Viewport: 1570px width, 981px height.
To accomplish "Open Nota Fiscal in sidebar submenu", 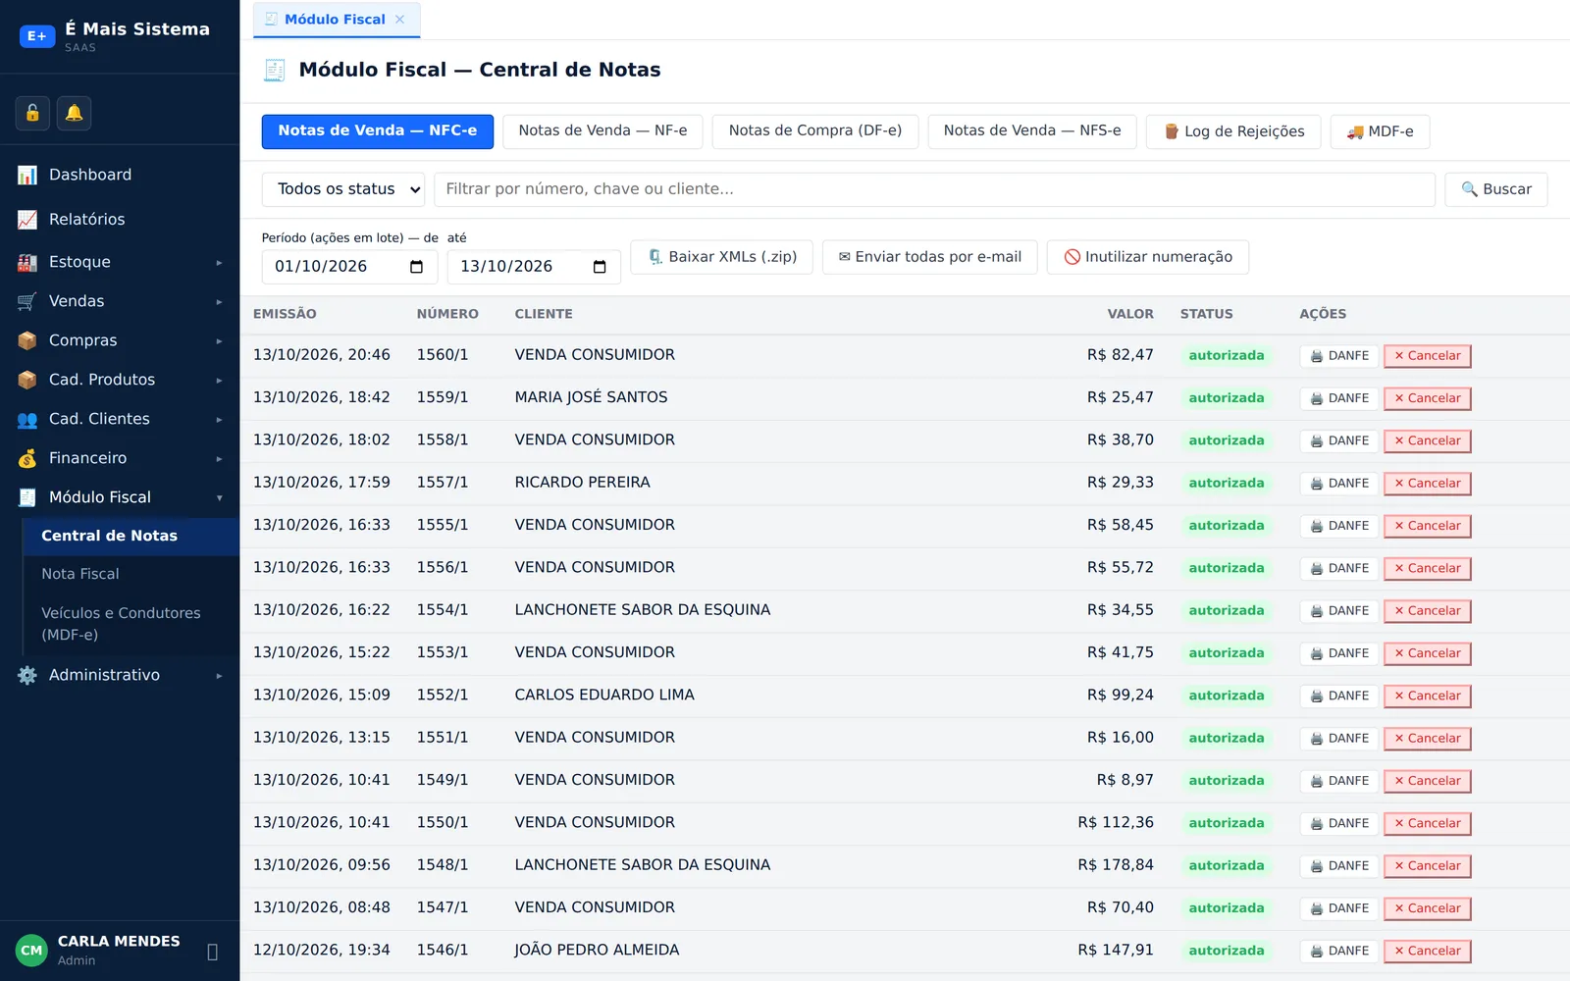I will (x=131, y=574).
